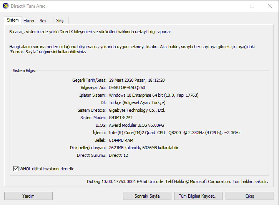Click the Geçerli Tarih/Saat label
Screen dimensions: 279x205
(89, 80)
